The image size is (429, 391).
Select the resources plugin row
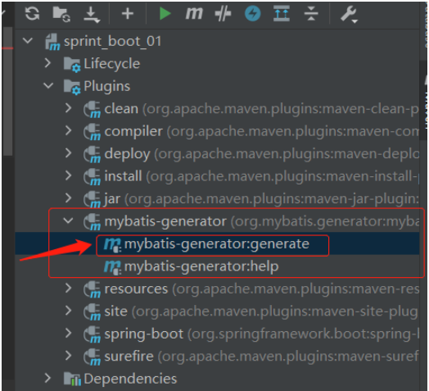click(x=217, y=289)
